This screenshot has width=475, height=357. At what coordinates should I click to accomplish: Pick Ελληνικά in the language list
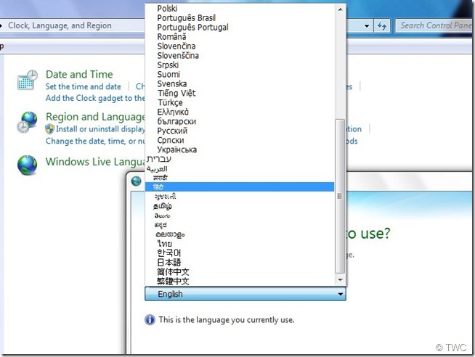pyautogui.click(x=240, y=112)
